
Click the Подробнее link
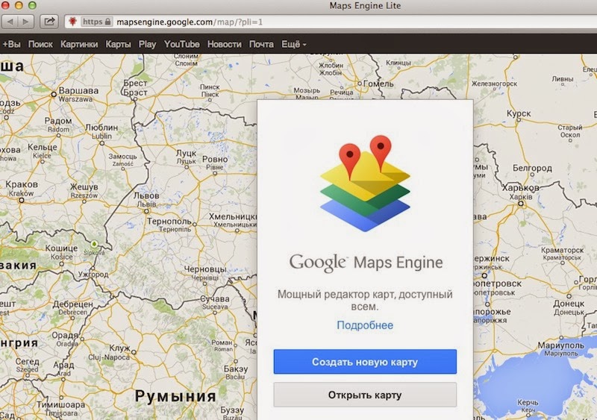(x=365, y=325)
